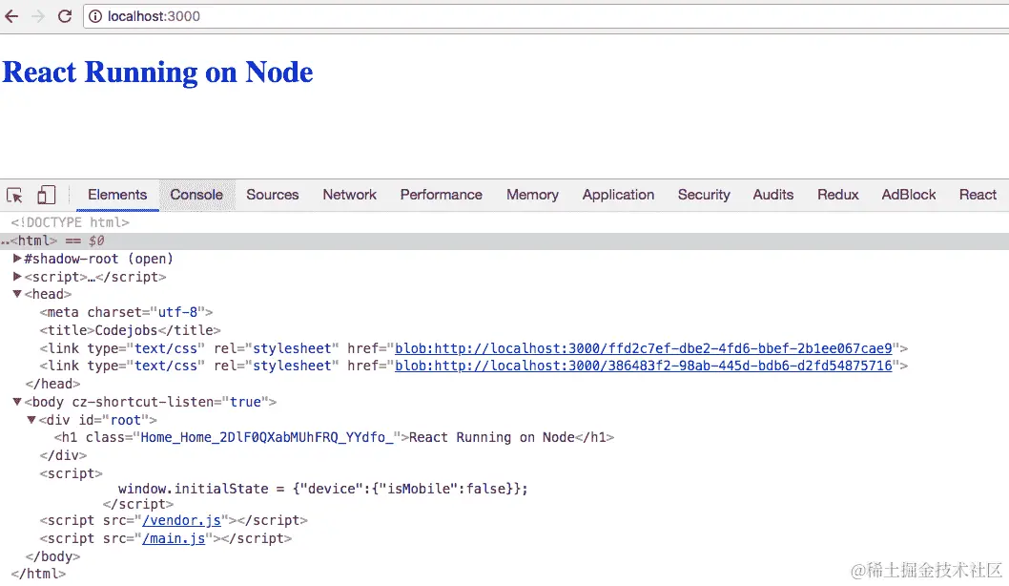Screen dimensions: 1009x586
Task: Collapse the body element
Action: tap(17, 402)
